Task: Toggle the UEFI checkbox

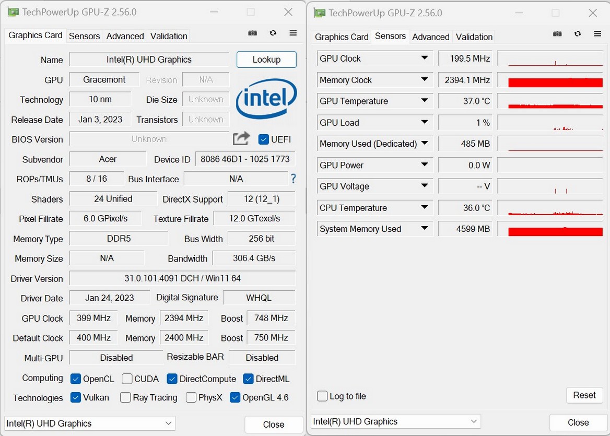Action: [263, 139]
